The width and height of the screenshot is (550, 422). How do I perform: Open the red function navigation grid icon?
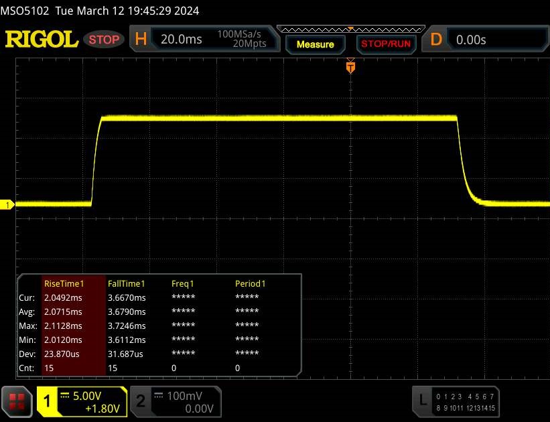point(17,402)
